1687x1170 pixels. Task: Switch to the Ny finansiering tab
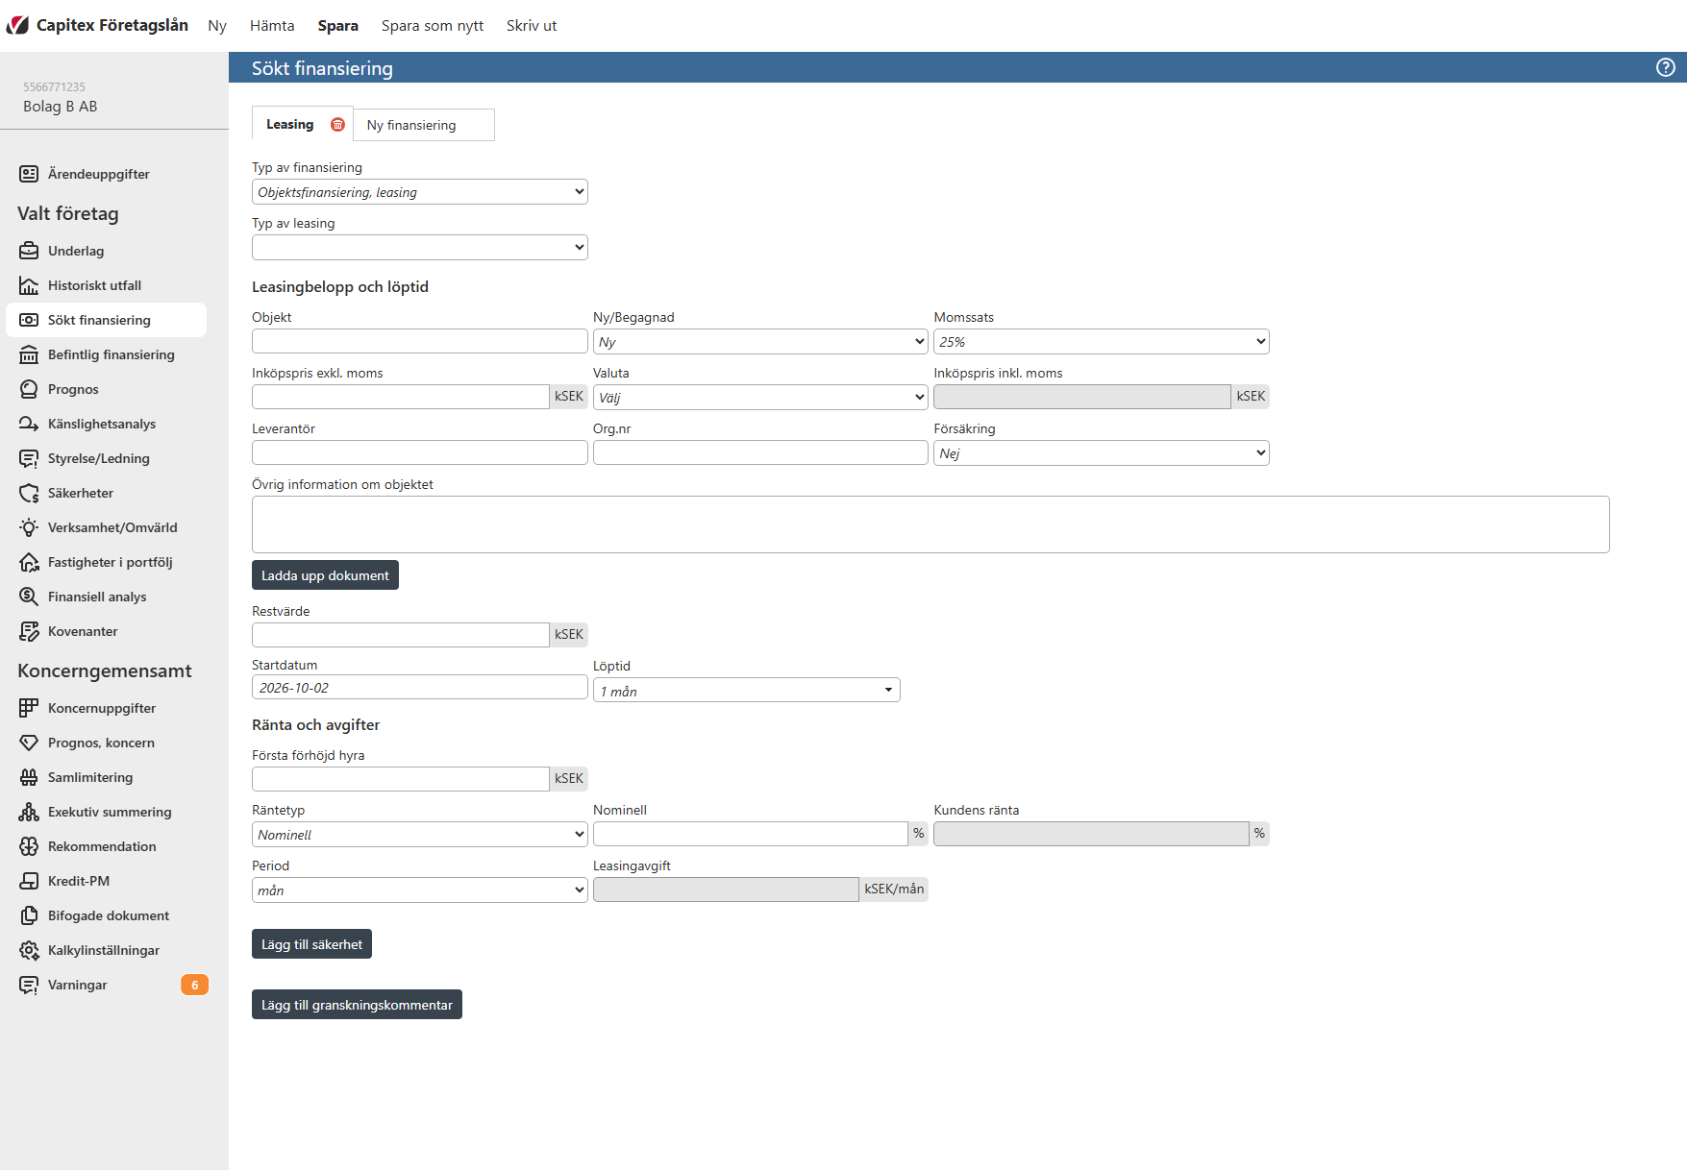pyautogui.click(x=424, y=125)
